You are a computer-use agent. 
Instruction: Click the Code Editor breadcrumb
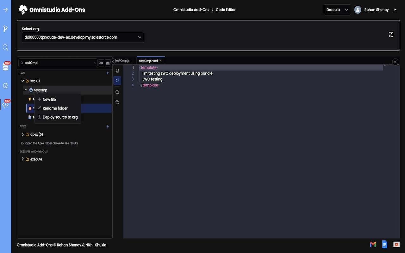(226, 10)
